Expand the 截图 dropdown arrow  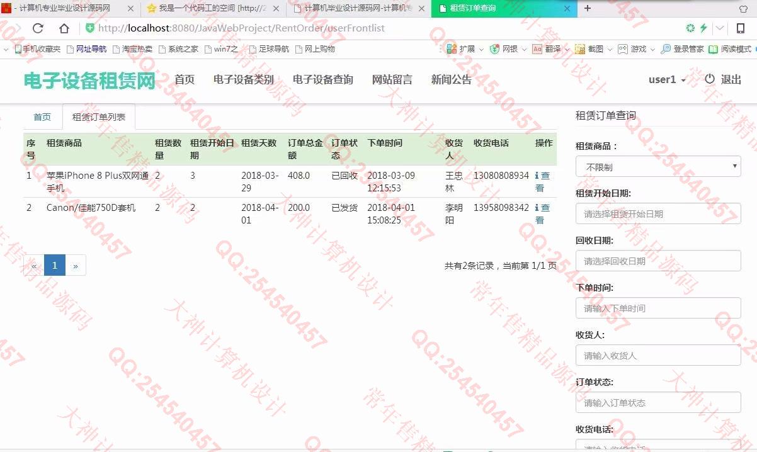pyautogui.click(x=610, y=49)
